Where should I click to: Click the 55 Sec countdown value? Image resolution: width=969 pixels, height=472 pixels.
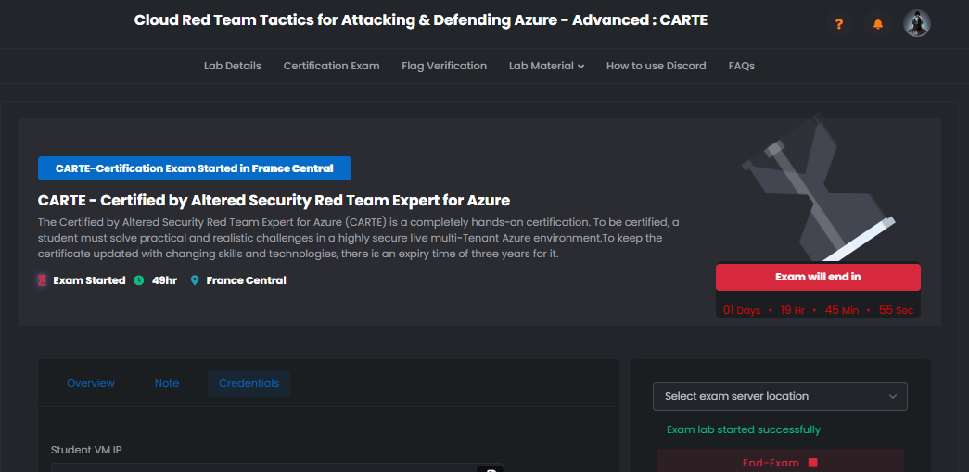pyautogui.click(x=896, y=310)
